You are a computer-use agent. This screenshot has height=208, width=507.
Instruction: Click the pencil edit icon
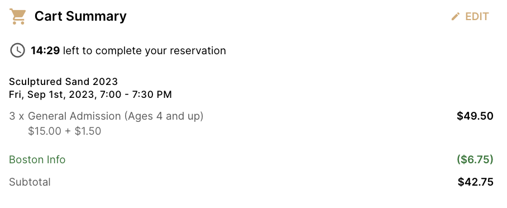coord(455,17)
